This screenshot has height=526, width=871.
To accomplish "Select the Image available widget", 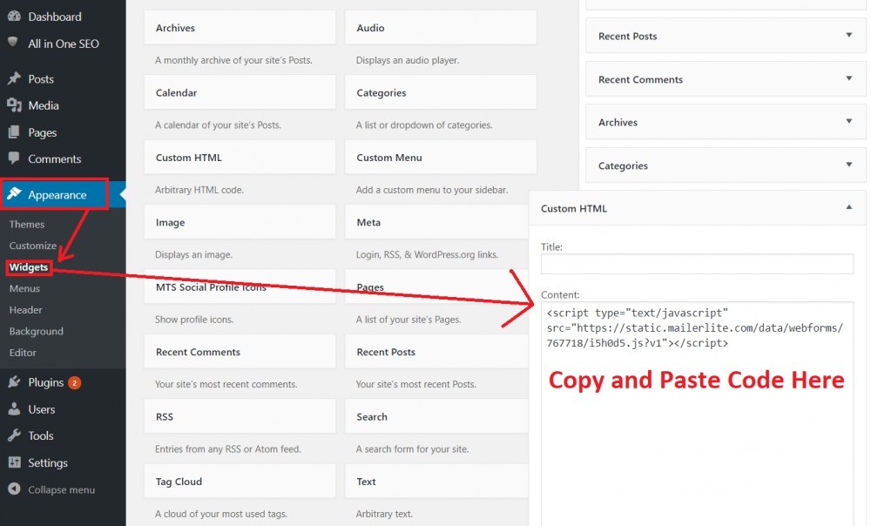I will (x=240, y=222).
